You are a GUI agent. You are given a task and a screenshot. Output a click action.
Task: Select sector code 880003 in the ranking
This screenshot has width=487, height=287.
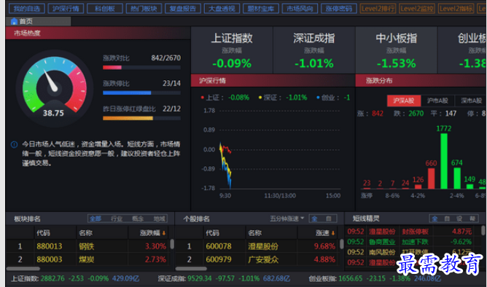coord(50,259)
